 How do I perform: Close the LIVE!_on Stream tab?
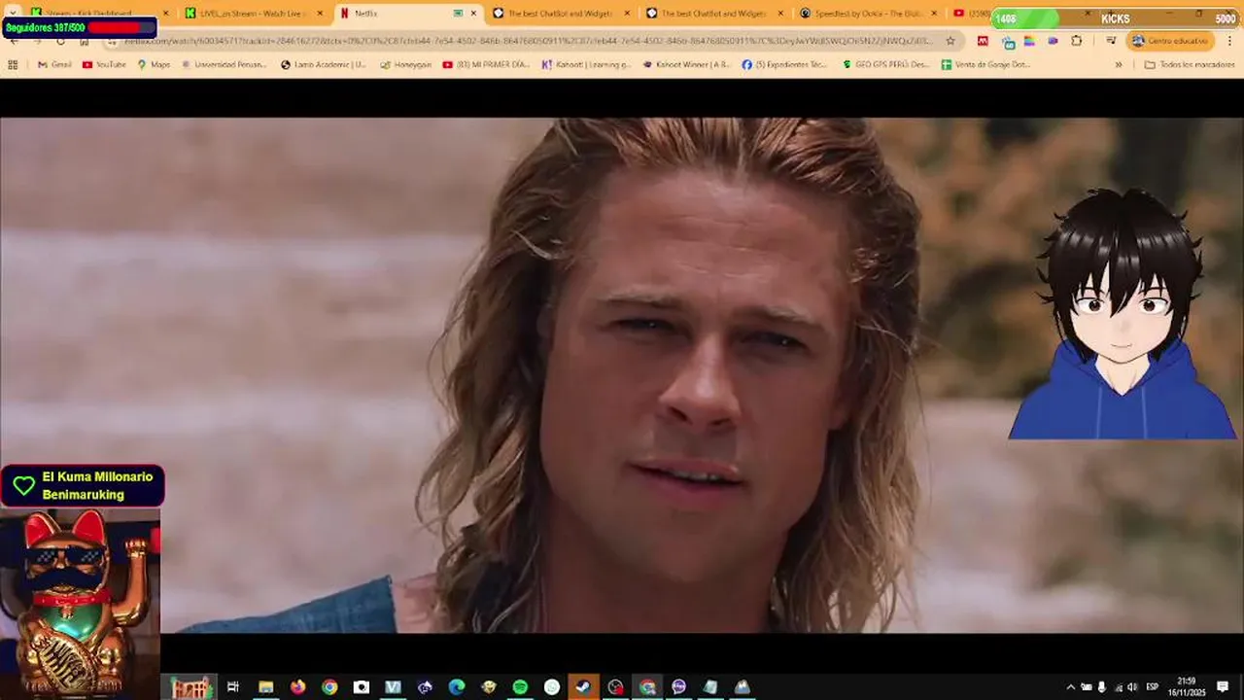pyautogui.click(x=320, y=14)
